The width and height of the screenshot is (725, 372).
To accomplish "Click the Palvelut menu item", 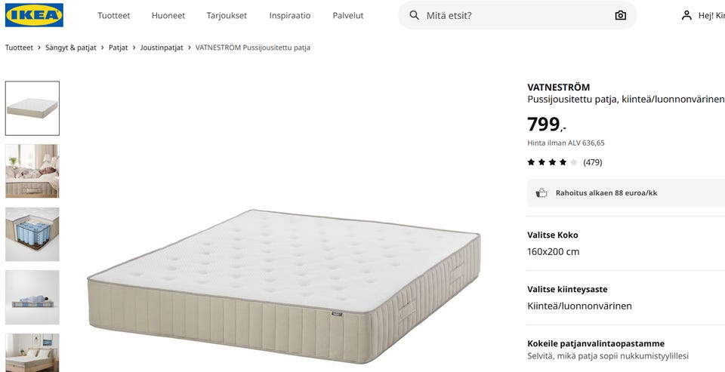I will click(347, 15).
